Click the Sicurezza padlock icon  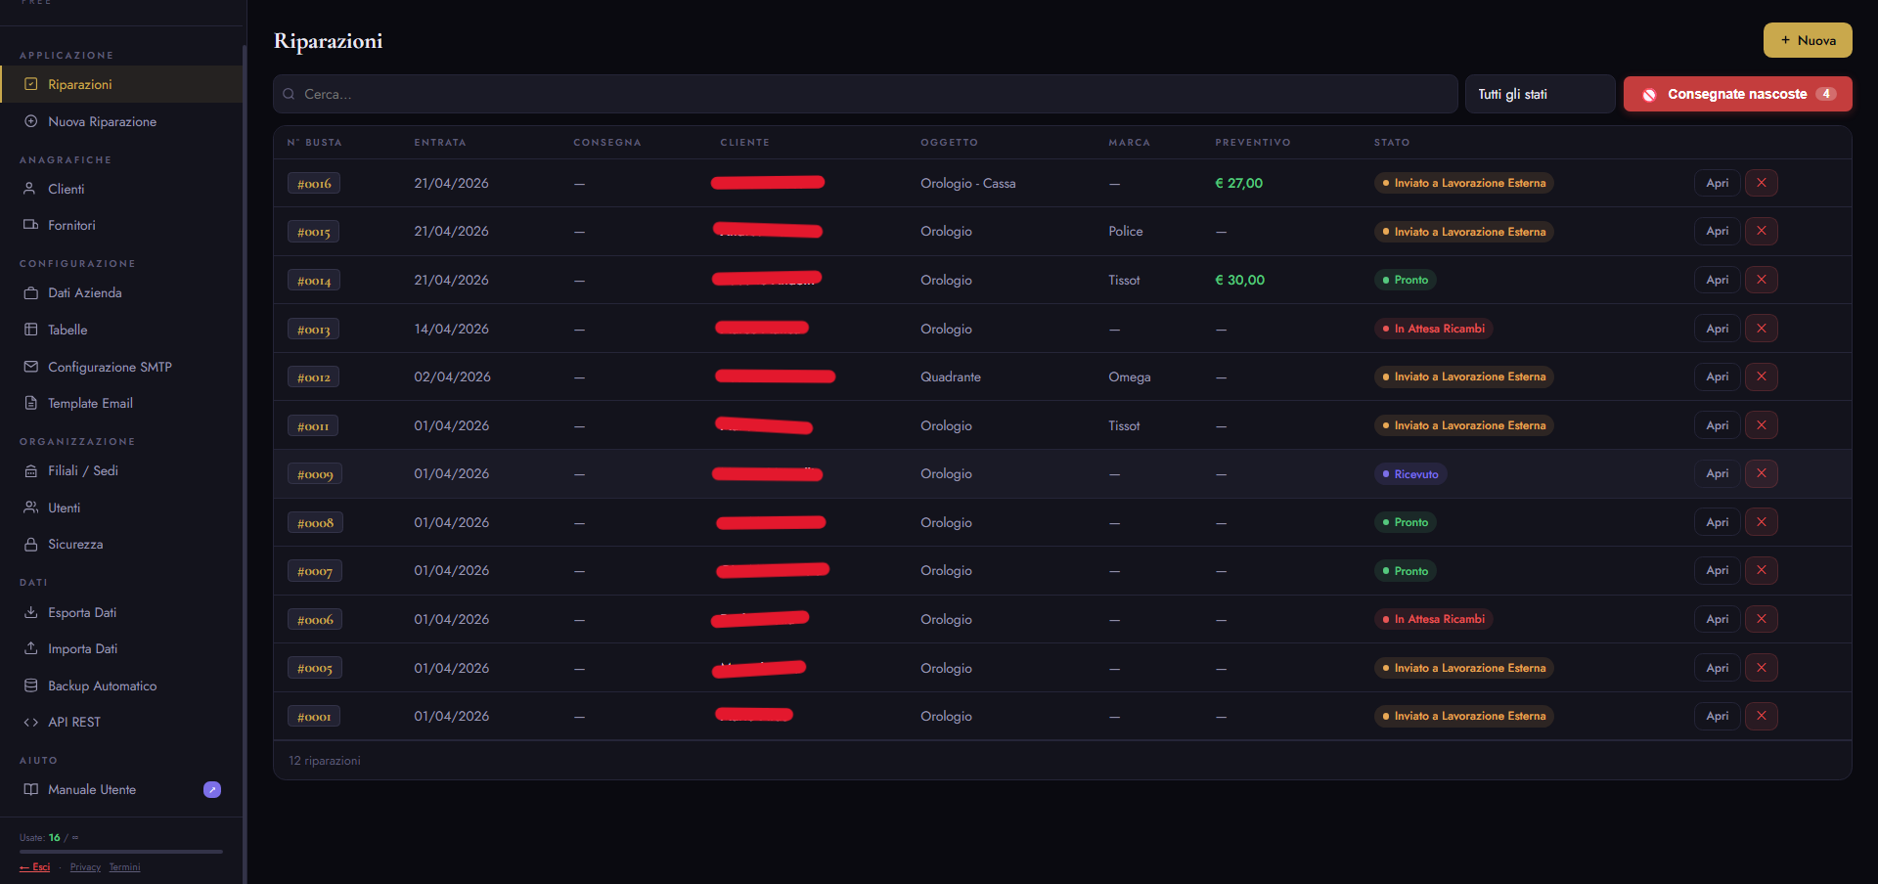click(30, 544)
